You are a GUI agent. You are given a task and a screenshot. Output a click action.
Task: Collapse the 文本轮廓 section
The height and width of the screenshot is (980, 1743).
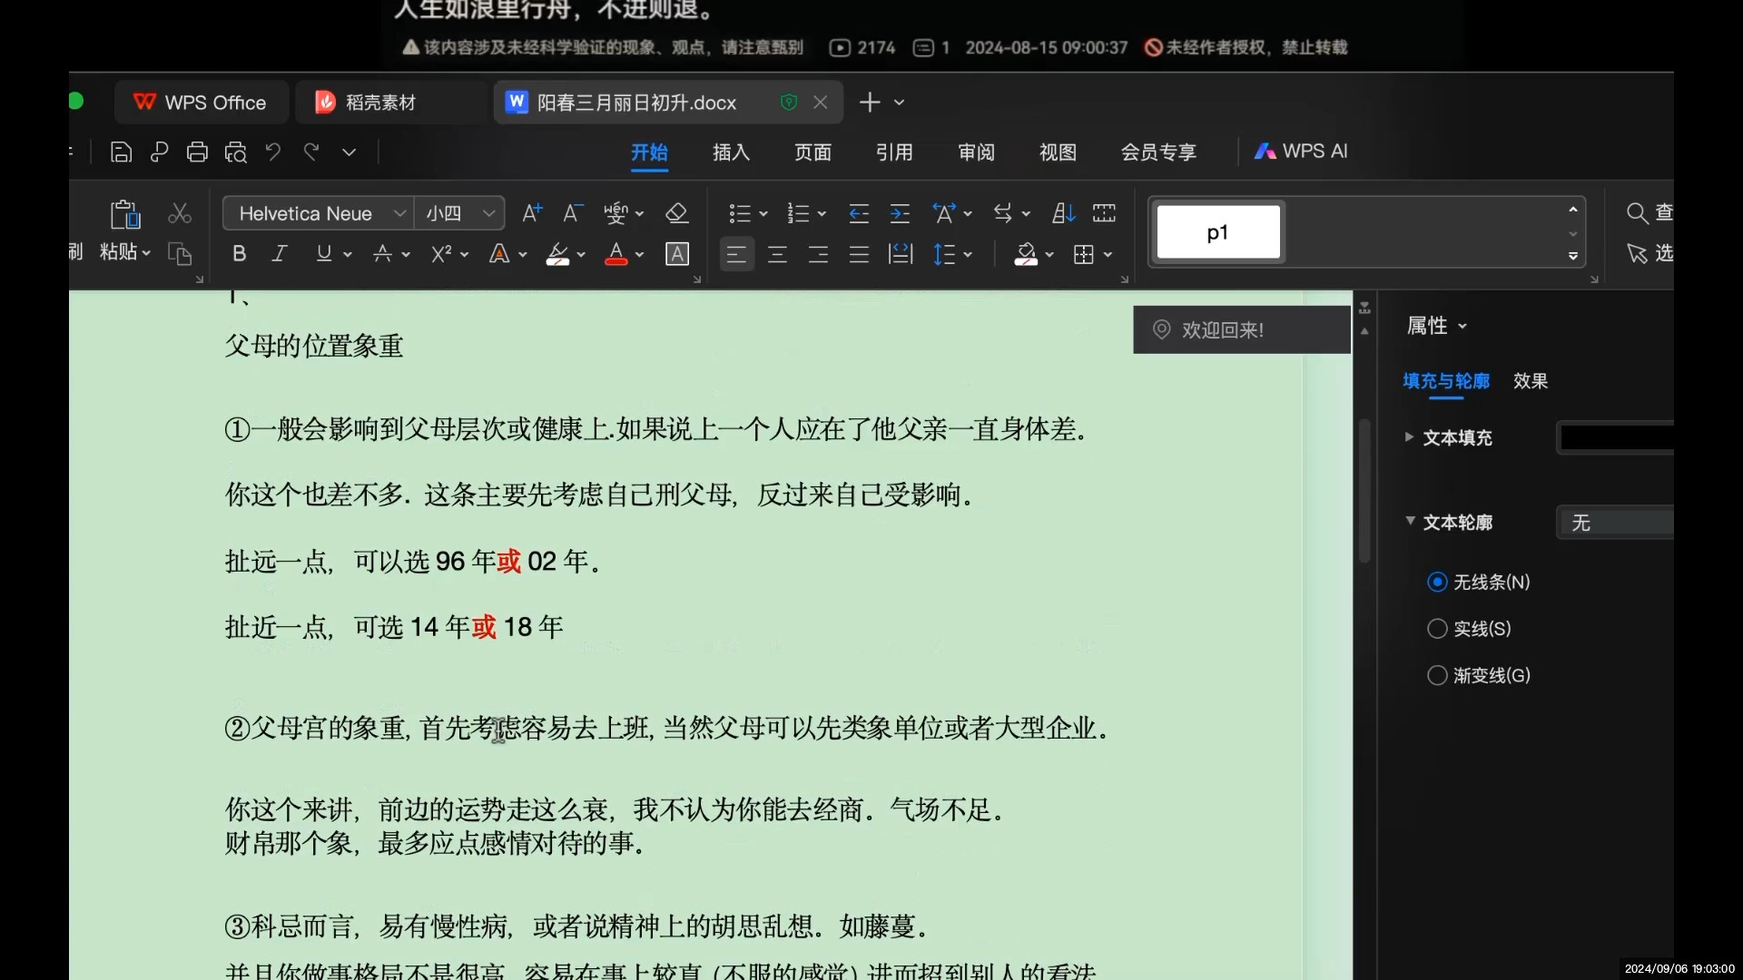point(1410,521)
